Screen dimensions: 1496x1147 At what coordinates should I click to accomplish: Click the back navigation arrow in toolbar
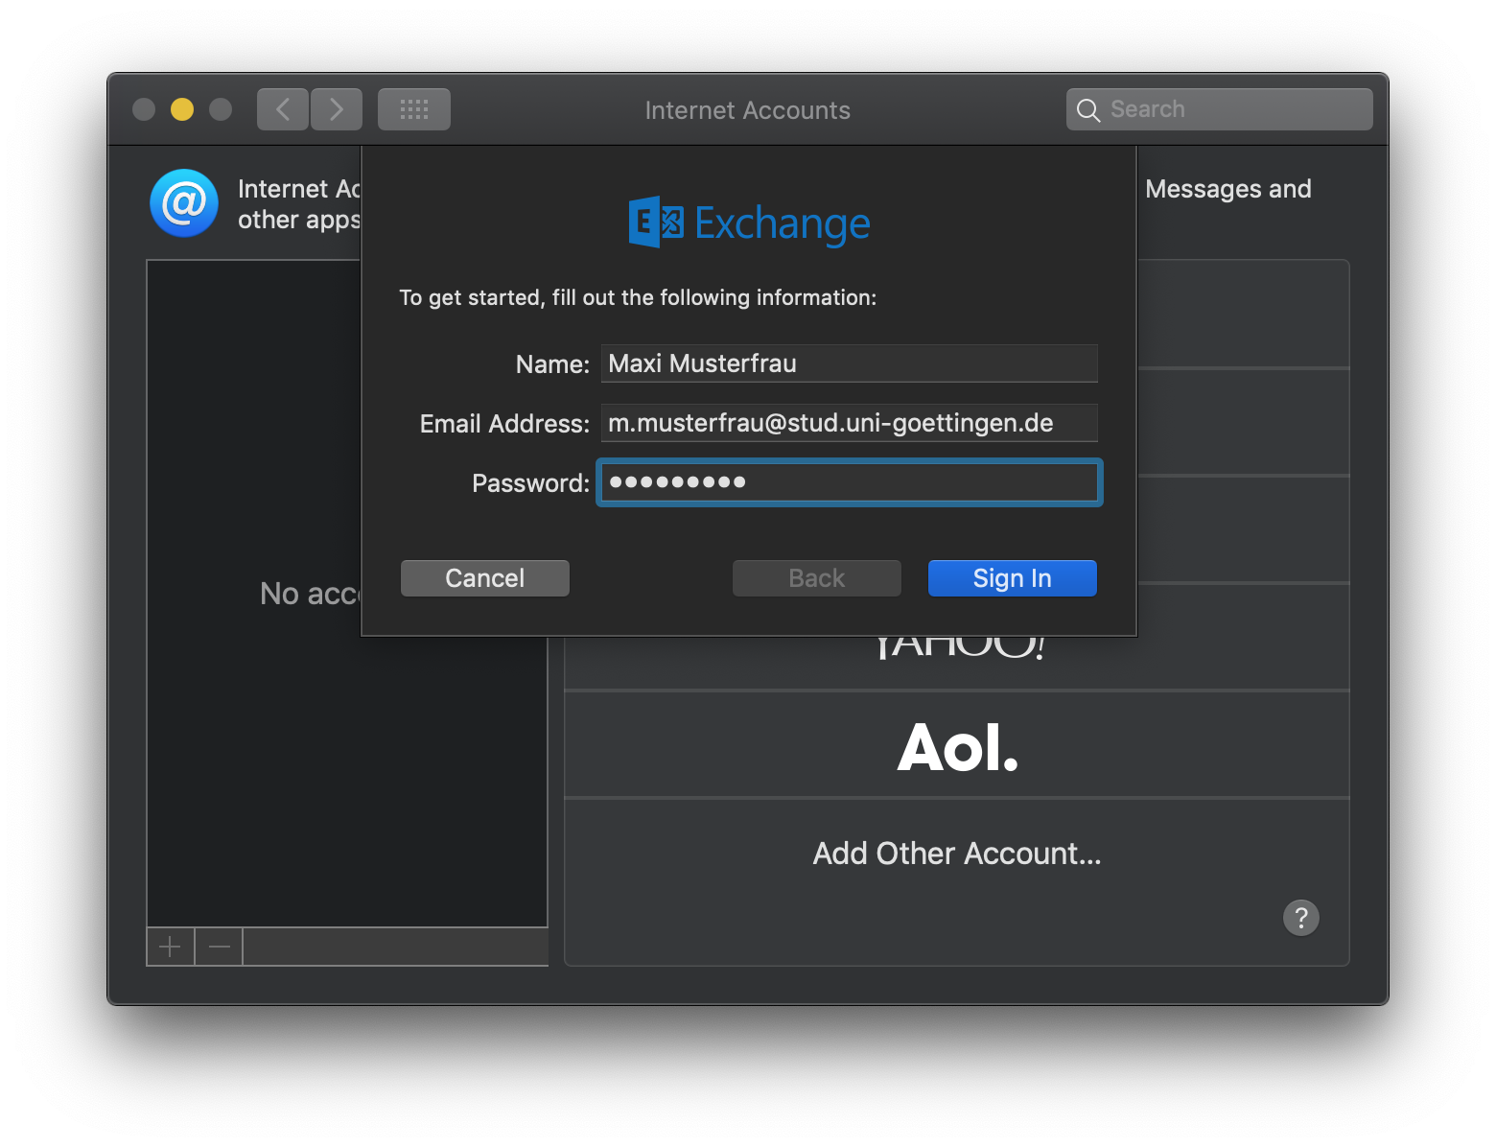coord(283,109)
